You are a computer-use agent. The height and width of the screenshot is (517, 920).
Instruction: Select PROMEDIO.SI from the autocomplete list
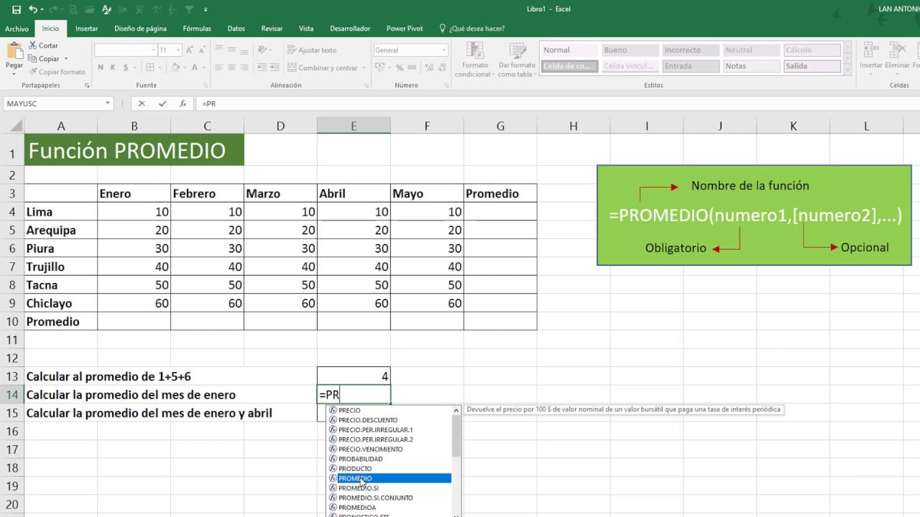pyautogui.click(x=359, y=488)
